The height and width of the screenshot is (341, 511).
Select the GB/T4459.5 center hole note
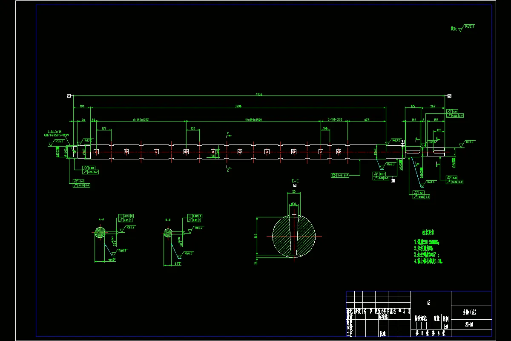(x=56, y=135)
